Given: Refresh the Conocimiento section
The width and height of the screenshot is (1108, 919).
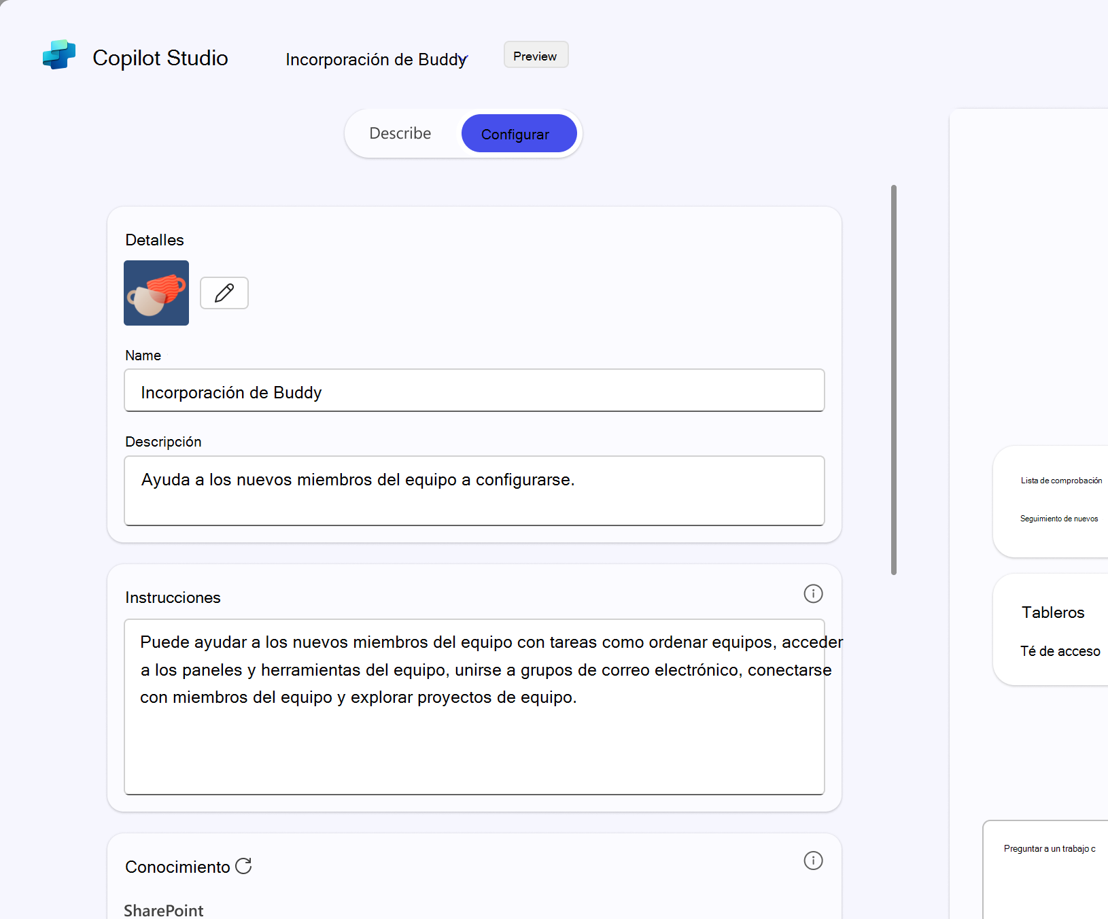Looking at the screenshot, I should [243, 866].
